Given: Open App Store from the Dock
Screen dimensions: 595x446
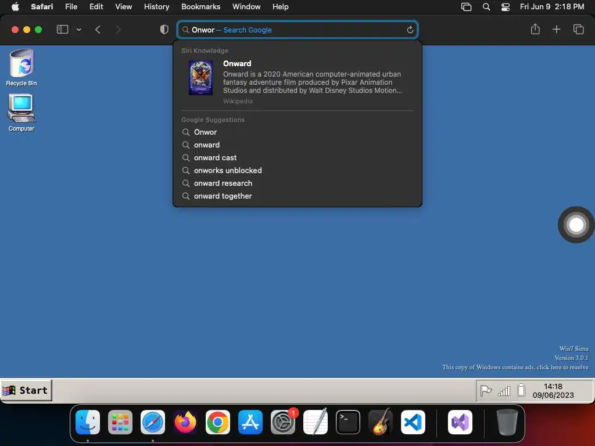Looking at the screenshot, I should 250,422.
